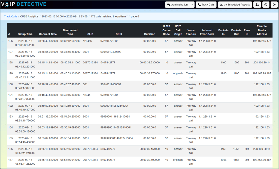Sort by the Duration column header

tap(150, 34)
